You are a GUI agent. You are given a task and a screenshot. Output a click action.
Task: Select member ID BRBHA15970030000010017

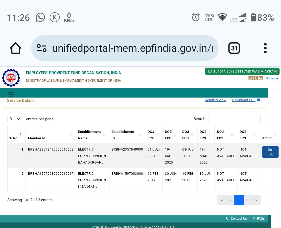tap(51, 174)
